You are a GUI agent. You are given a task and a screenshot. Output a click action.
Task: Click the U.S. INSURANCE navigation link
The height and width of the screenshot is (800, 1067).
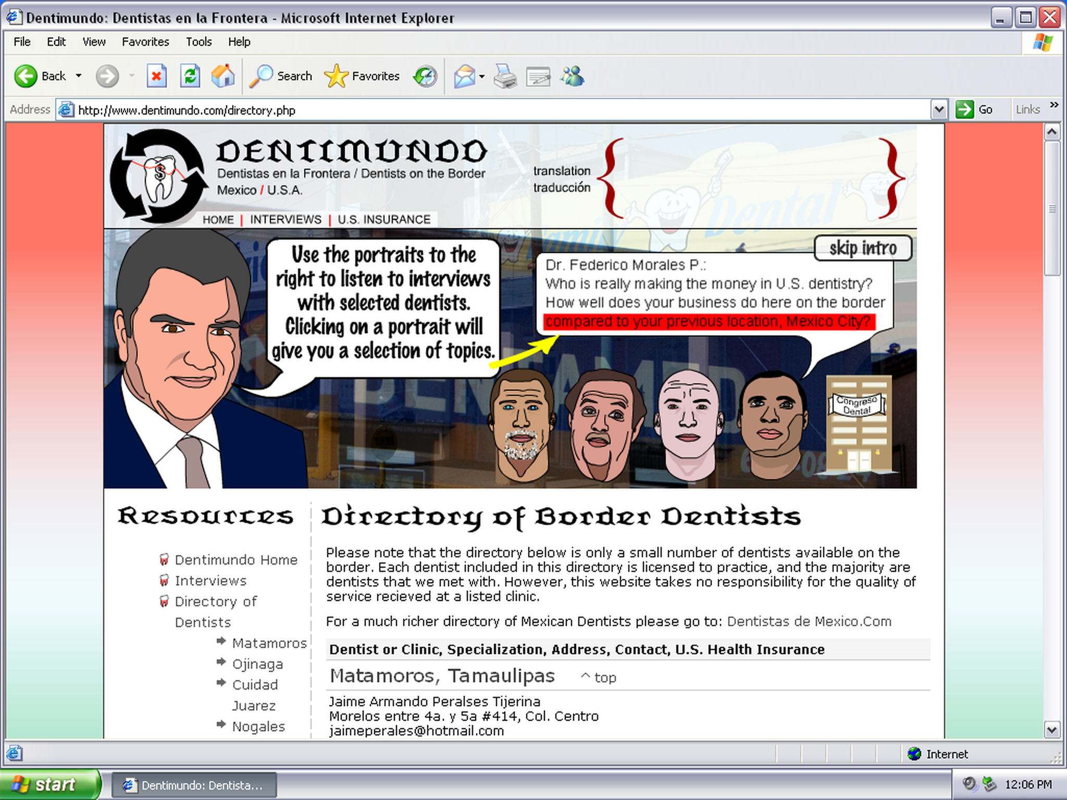point(384,219)
